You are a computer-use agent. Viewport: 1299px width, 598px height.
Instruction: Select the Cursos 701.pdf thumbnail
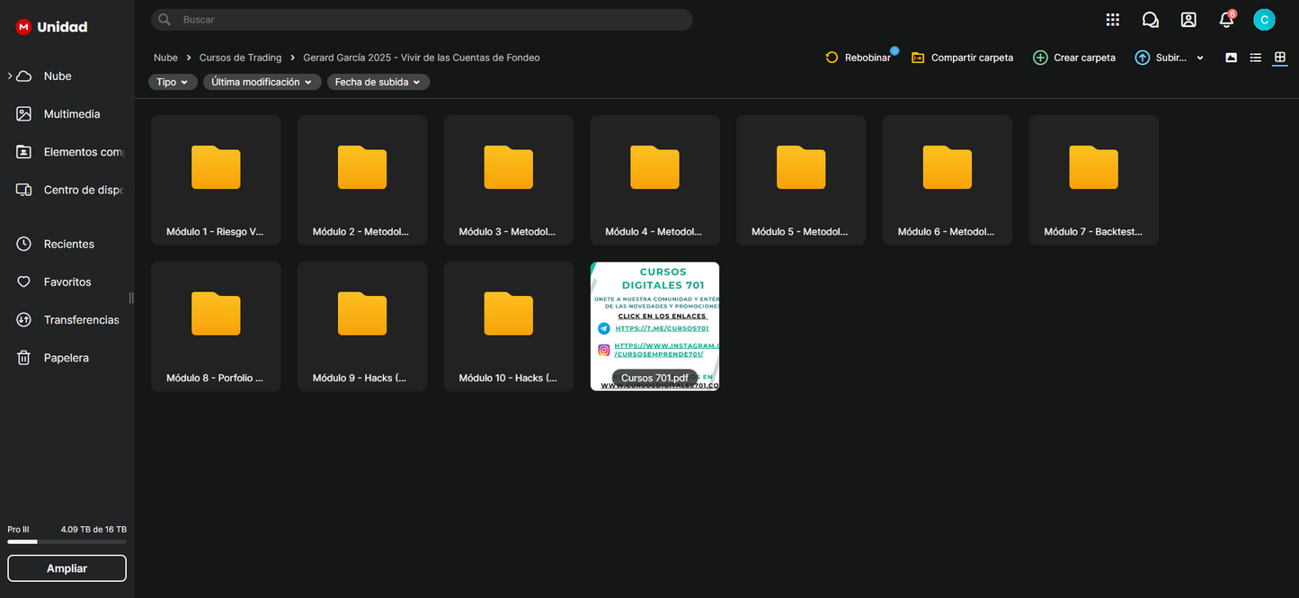[x=654, y=326]
